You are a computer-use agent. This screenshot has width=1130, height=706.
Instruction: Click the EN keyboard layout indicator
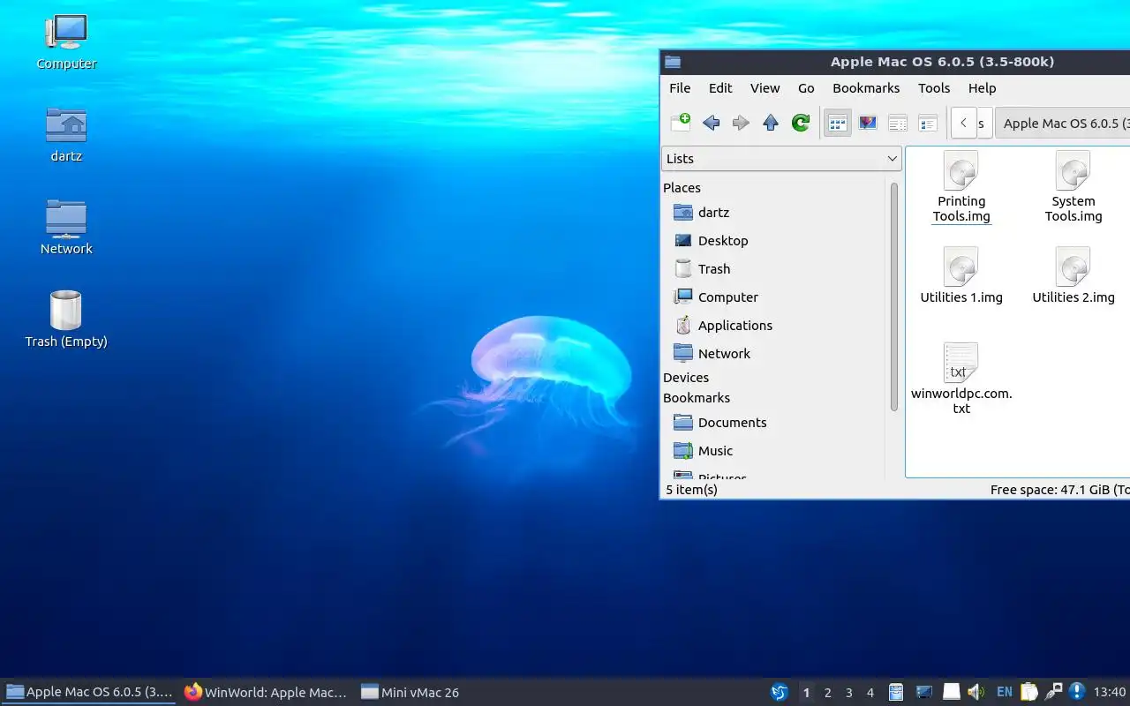[1005, 693]
